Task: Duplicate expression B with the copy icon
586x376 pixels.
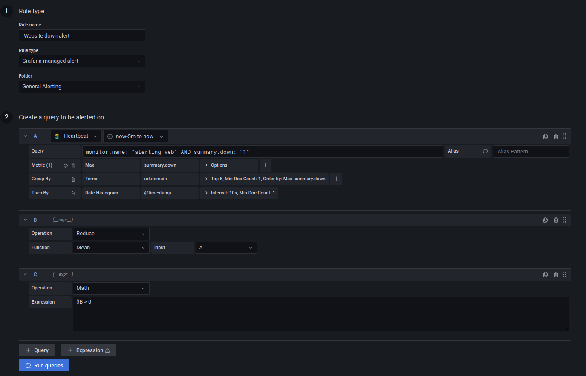Action: point(546,220)
